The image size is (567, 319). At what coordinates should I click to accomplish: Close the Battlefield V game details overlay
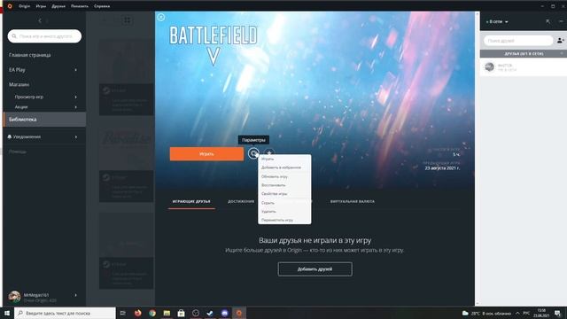pos(161,17)
